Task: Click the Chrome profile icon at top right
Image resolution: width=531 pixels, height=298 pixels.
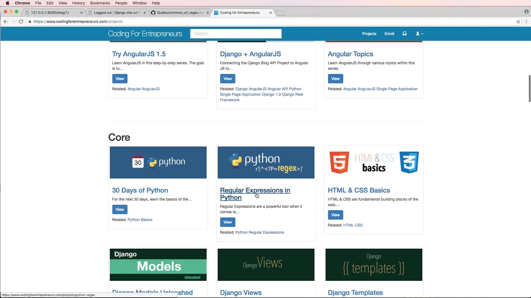Action: pyautogui.click(x=526, y=12)
